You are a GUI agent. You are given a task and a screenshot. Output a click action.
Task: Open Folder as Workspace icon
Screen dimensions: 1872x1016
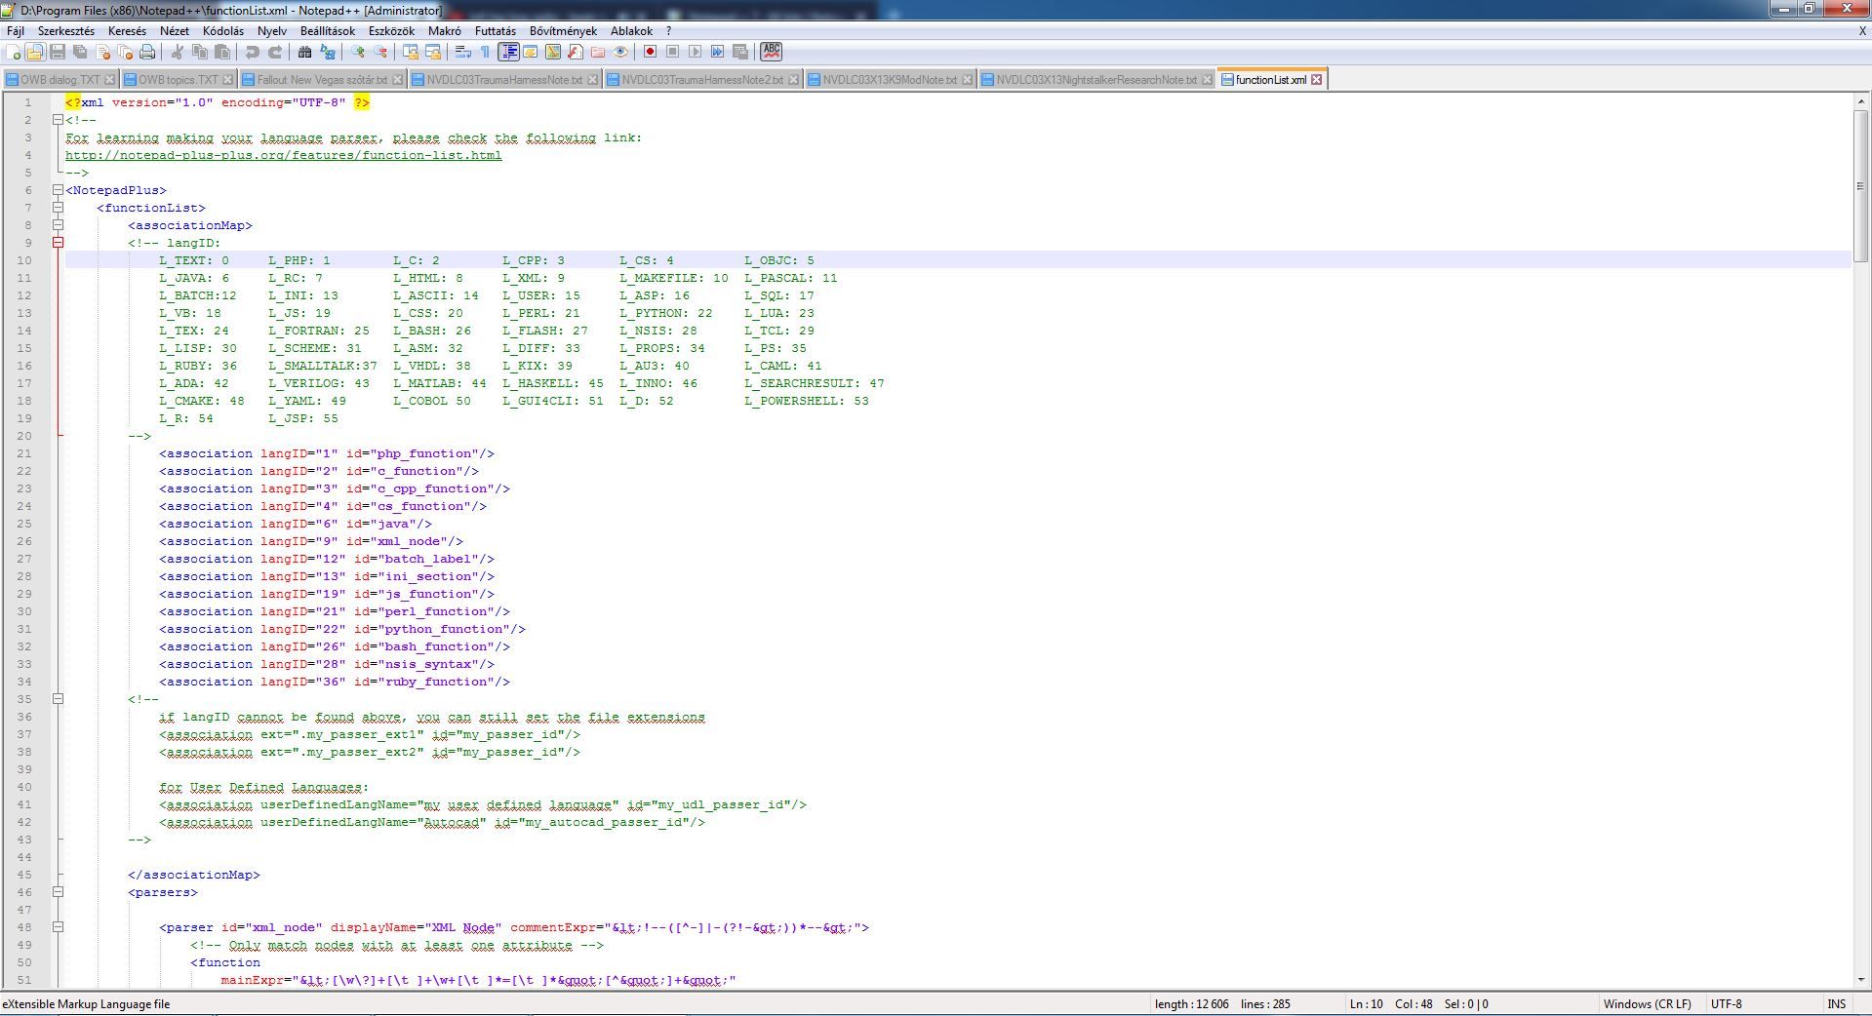click(598, 52)
